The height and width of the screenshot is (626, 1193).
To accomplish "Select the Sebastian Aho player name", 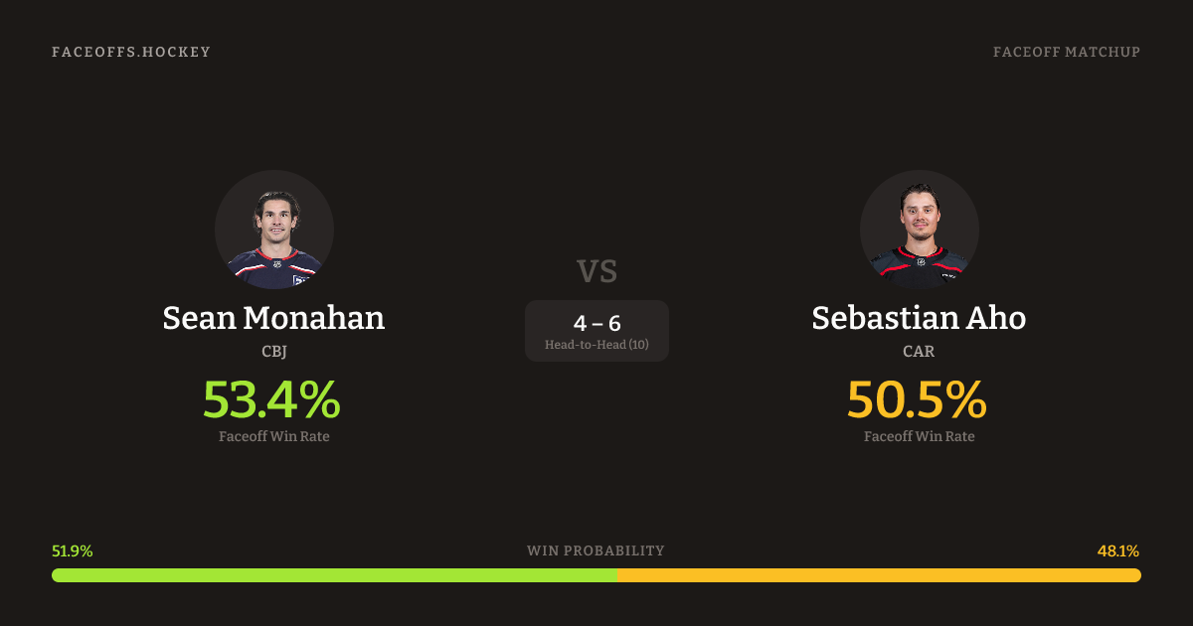I will tap(919, 318).
